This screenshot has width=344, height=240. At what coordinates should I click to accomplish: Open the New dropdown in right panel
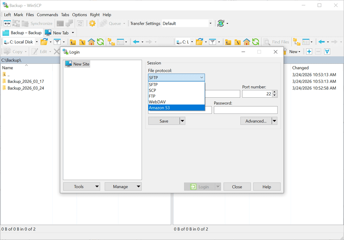click(x=295, y=52)
